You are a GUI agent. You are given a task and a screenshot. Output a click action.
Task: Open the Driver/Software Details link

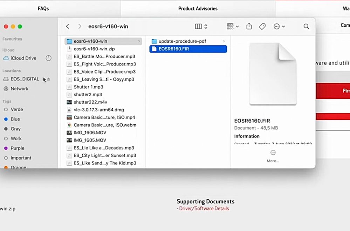coord(203,209)
